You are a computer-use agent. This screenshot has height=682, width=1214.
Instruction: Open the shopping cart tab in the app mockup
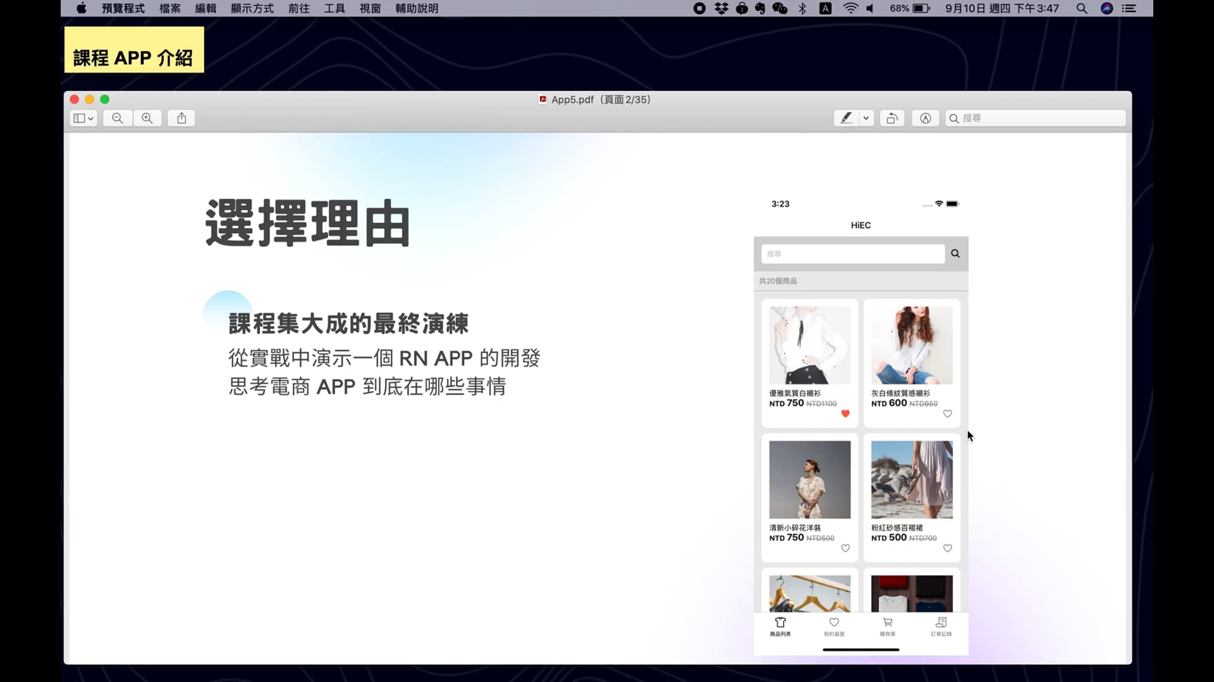(x=887, y=627)
